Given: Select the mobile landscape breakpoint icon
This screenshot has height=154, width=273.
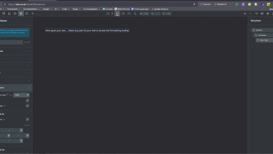Looking at the screenshot, I should click(129, 13).
